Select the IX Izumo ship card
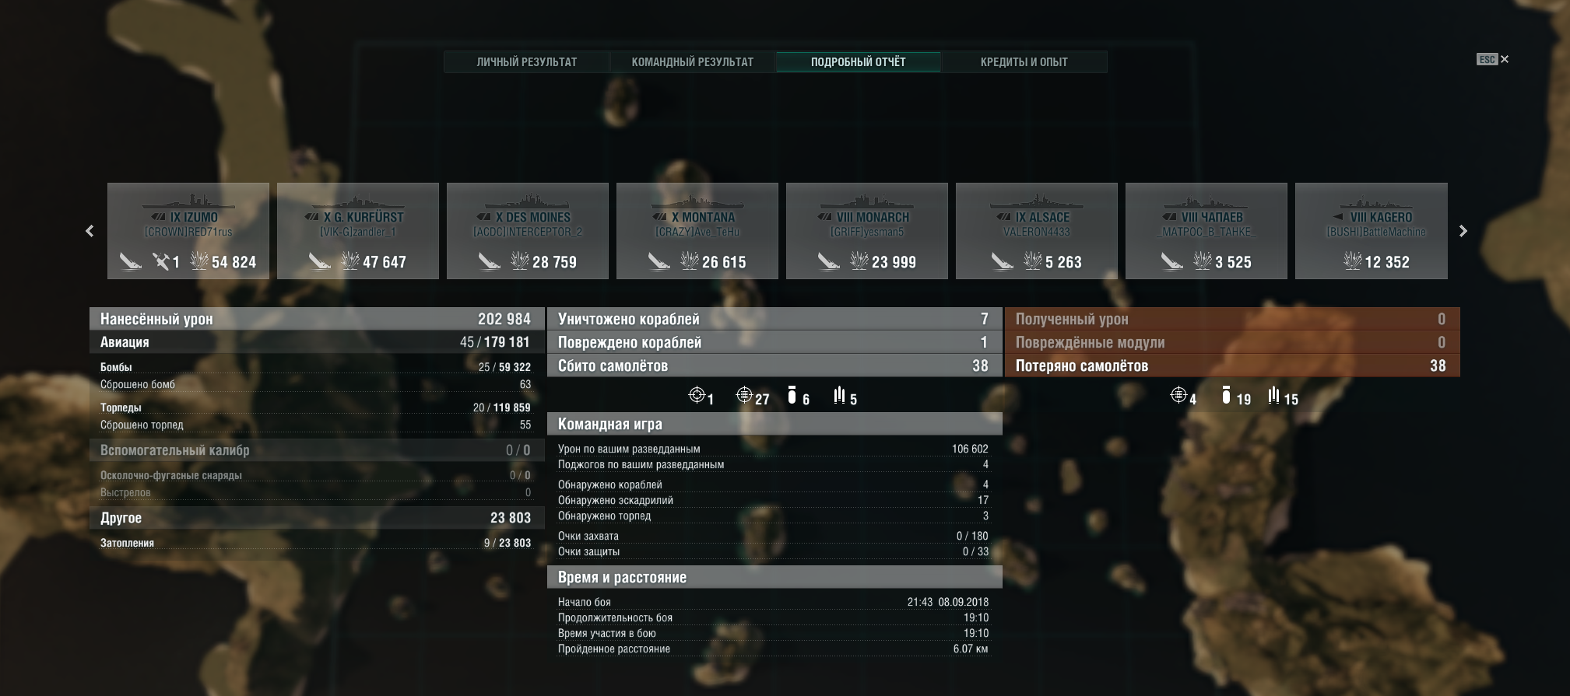Image resolution: width=1570 pixels, height=696 pixels. 188,231
